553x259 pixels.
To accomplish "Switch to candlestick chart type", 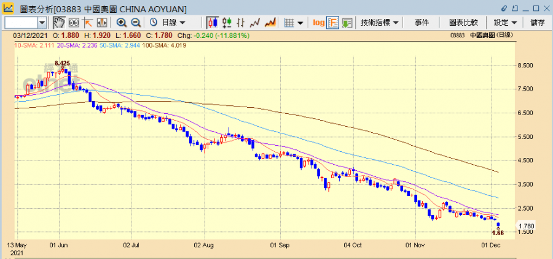I will (213, 23).
